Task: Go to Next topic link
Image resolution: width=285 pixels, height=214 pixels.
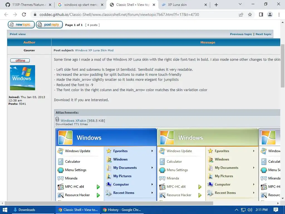Action: pos(263,34)
